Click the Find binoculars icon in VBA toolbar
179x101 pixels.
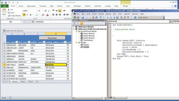pos(96,17)
